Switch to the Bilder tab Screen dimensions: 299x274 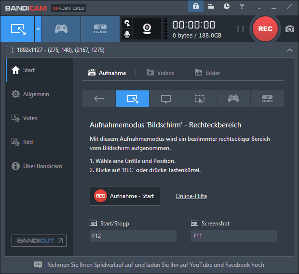pos(207,73)
